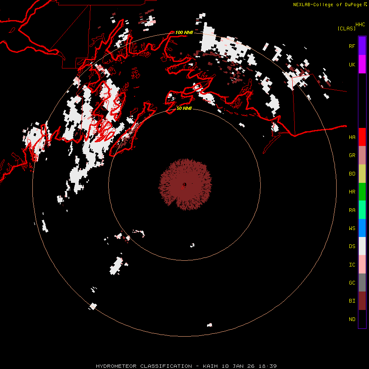Click the HHC label above legend
Viewport: 369px width, 369px height.
[360, 25]
